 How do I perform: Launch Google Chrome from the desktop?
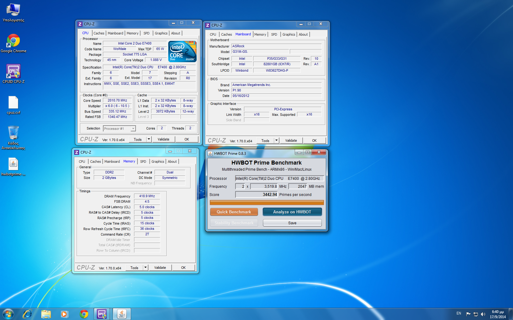coord(13,43)
